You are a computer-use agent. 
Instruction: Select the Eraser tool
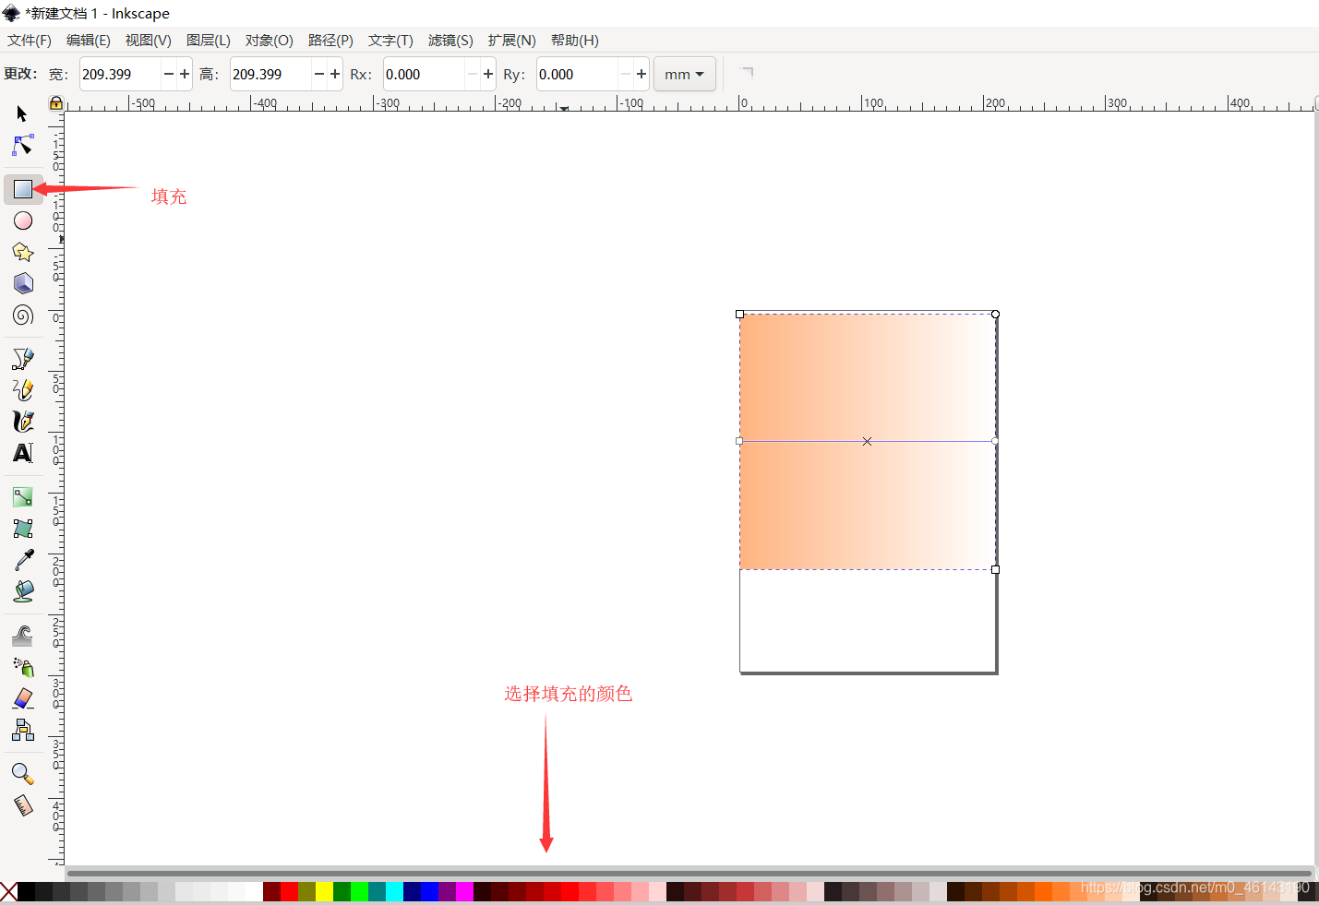(x=23, y=697)
